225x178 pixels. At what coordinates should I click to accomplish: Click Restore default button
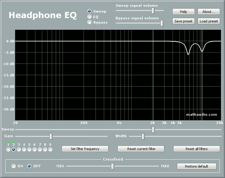(197, 166)
